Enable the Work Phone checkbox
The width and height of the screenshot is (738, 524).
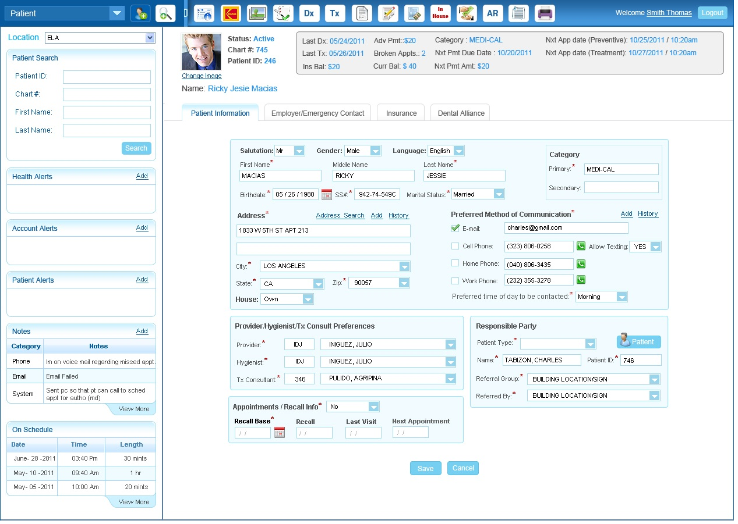click(x=455, y=281)
